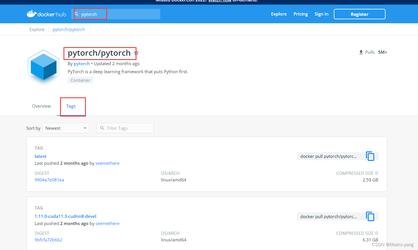Click the Container category badge
The image size is (418, 250).
tap(80, 80)
